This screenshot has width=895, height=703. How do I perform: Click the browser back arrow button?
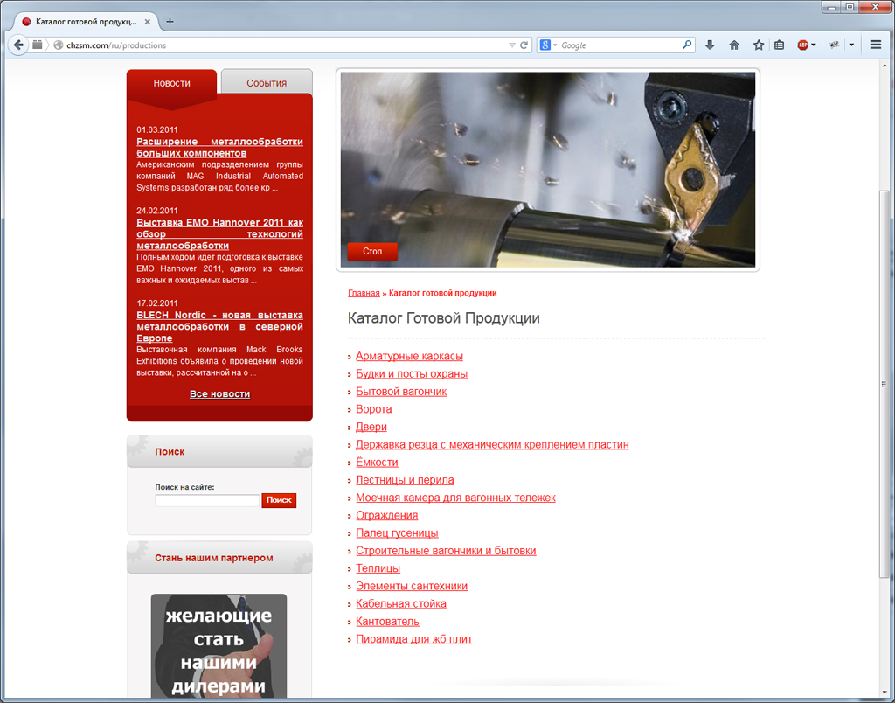coord(17,45)
